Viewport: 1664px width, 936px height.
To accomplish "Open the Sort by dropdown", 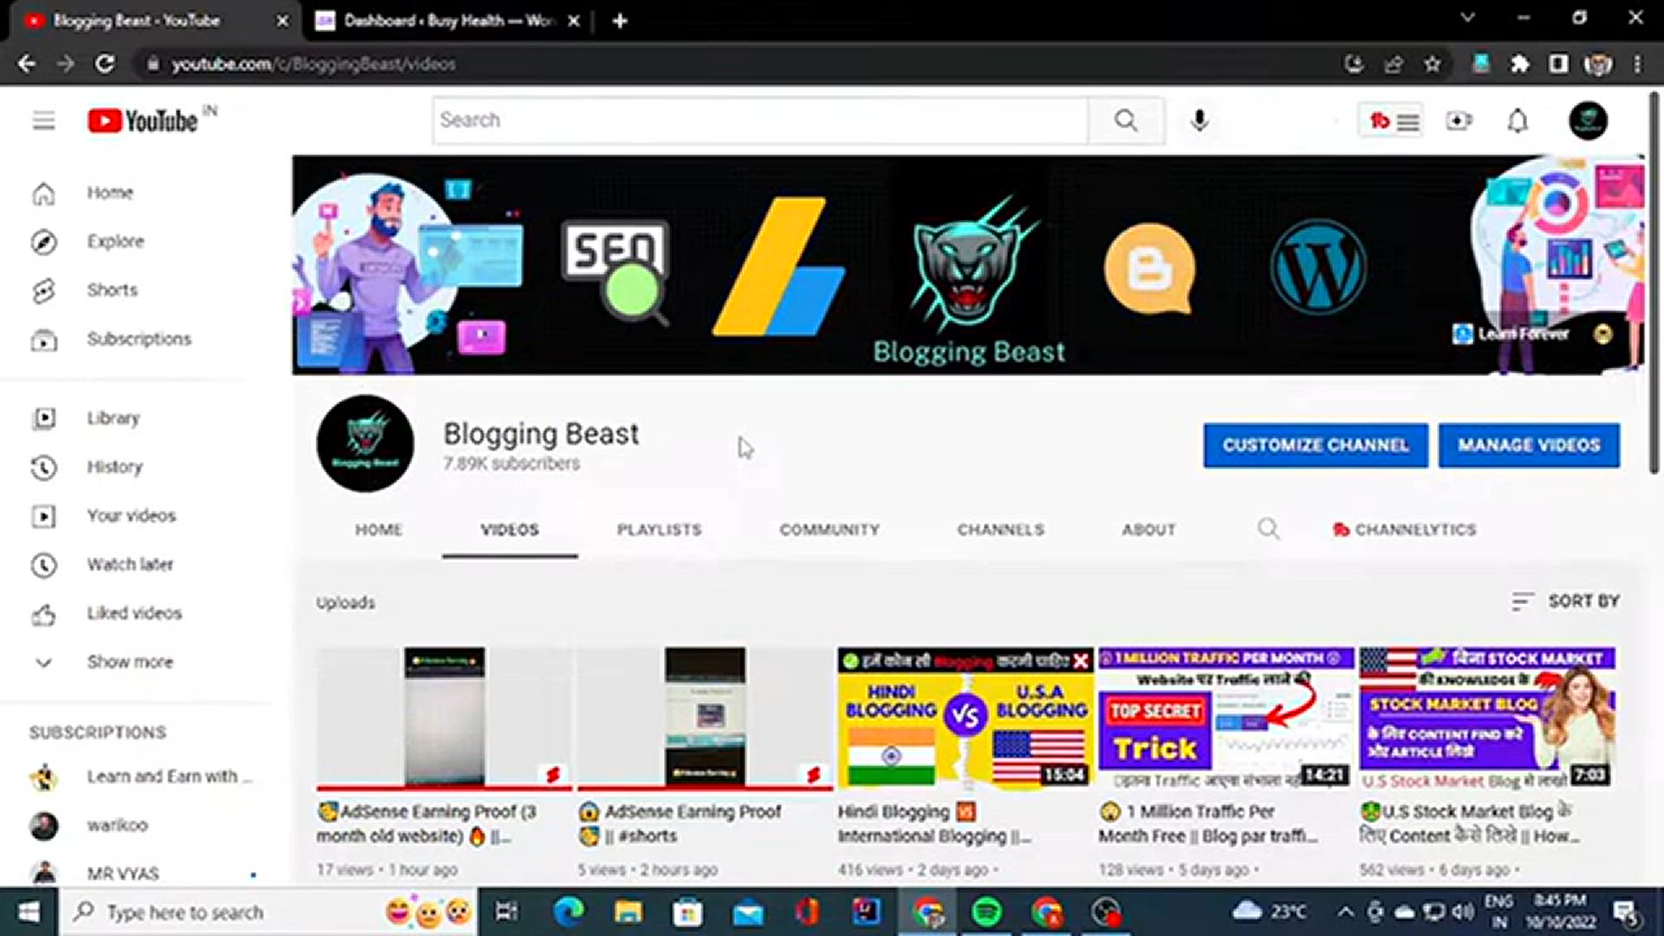I will pos(1565,601).
